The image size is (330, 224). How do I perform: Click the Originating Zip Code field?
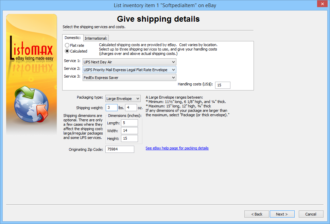(x=120, y=149)
